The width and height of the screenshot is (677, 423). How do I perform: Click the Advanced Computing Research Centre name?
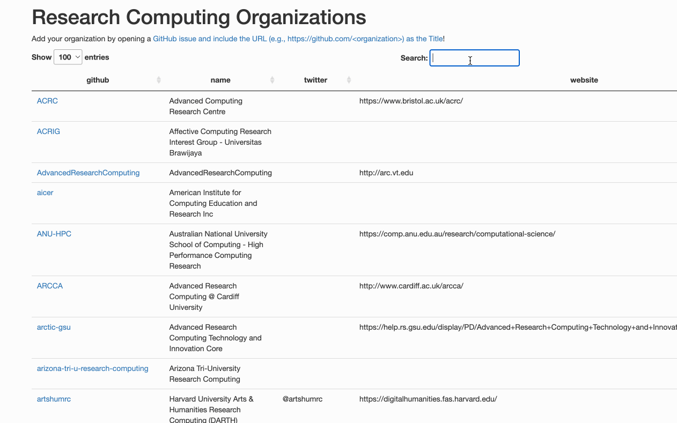tap(206, 106)
